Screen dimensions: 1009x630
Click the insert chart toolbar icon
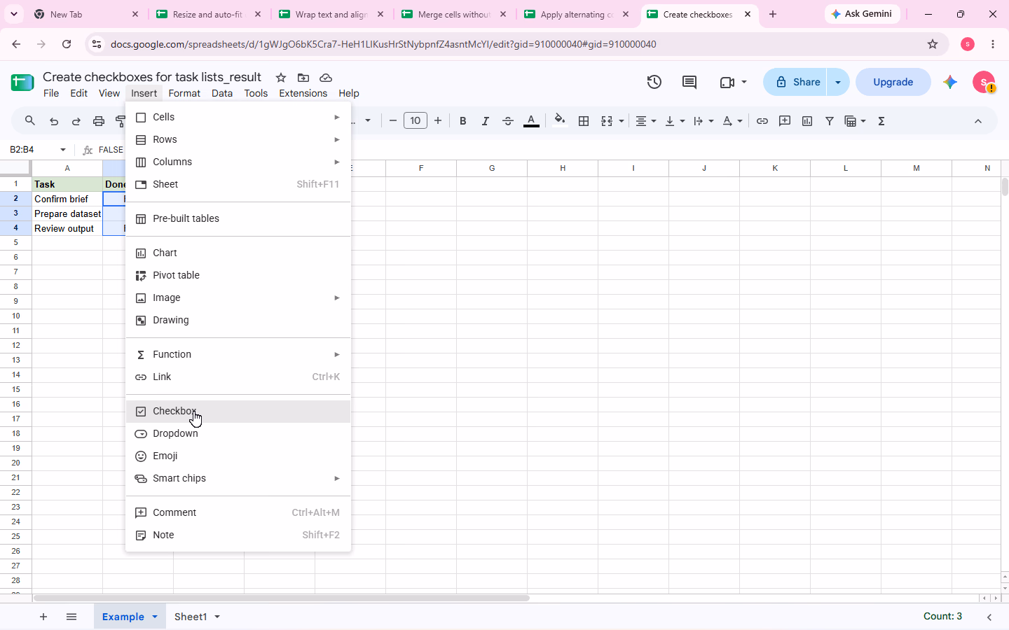807,121
